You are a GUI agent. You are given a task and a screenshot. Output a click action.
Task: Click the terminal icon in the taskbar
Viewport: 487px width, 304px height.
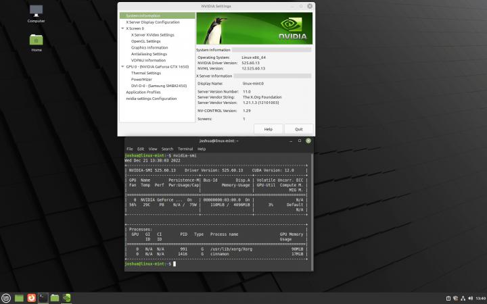pyautogui.click(x=43, y=297)
